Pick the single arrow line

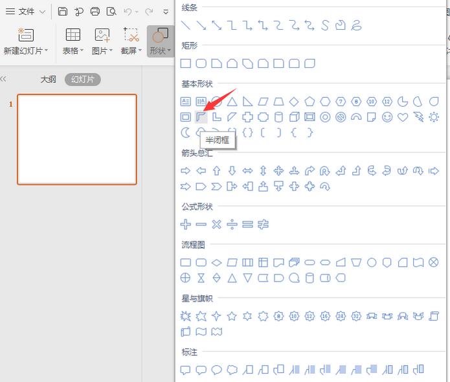(x=201, y=25)
